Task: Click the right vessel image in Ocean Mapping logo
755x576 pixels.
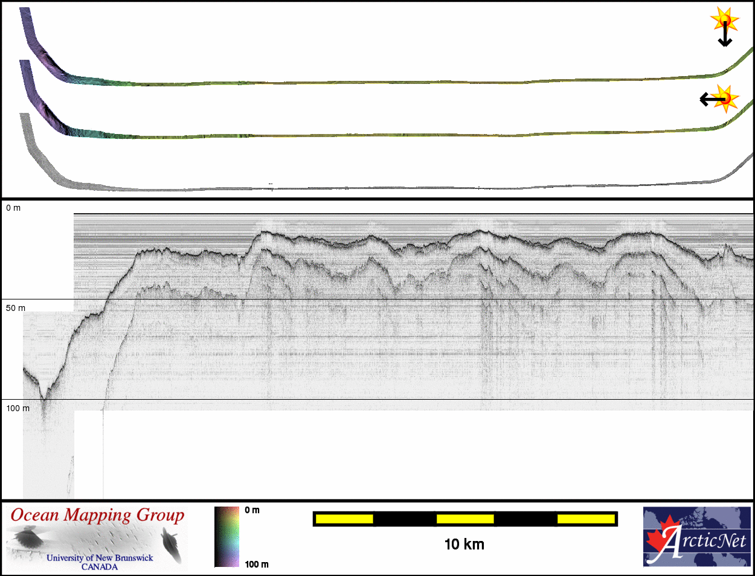Action: pyautogui.click(x=172, y=543)
